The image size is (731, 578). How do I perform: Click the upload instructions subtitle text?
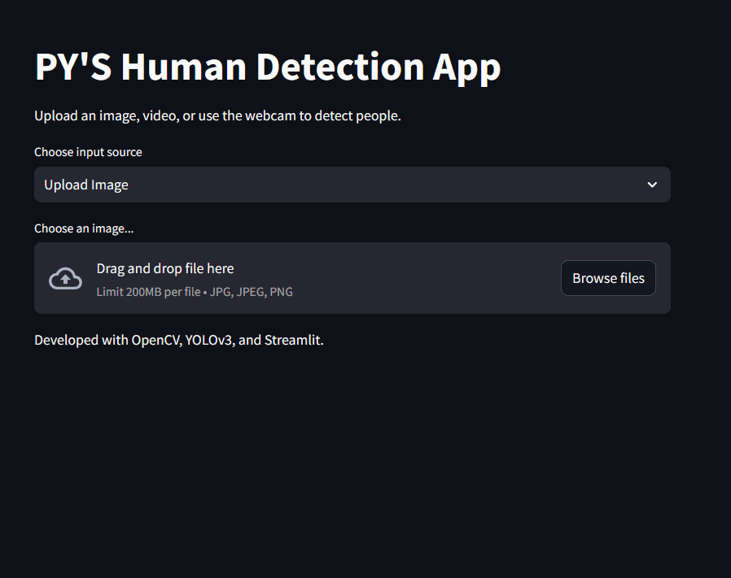217,115
